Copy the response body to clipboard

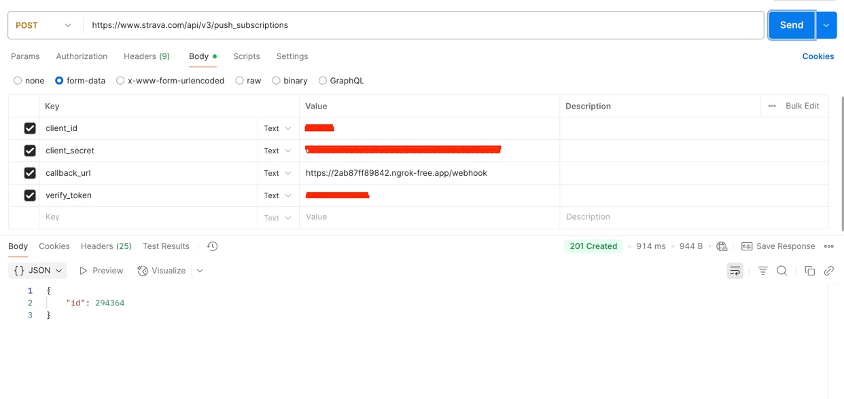809,271
